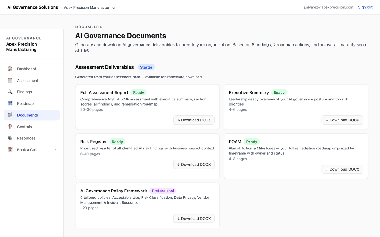This screenshot has height=237, width=380.
Task: Click the Book a Call calendar icon
Action: click(x=10, y=150)
